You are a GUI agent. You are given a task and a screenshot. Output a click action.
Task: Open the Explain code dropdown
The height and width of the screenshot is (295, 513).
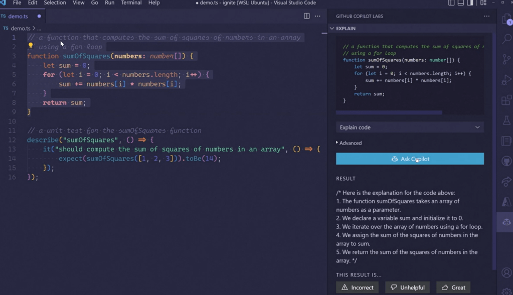coord(410,127)
